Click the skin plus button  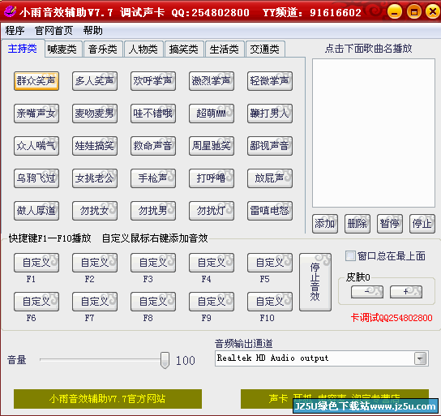point(406,292)
